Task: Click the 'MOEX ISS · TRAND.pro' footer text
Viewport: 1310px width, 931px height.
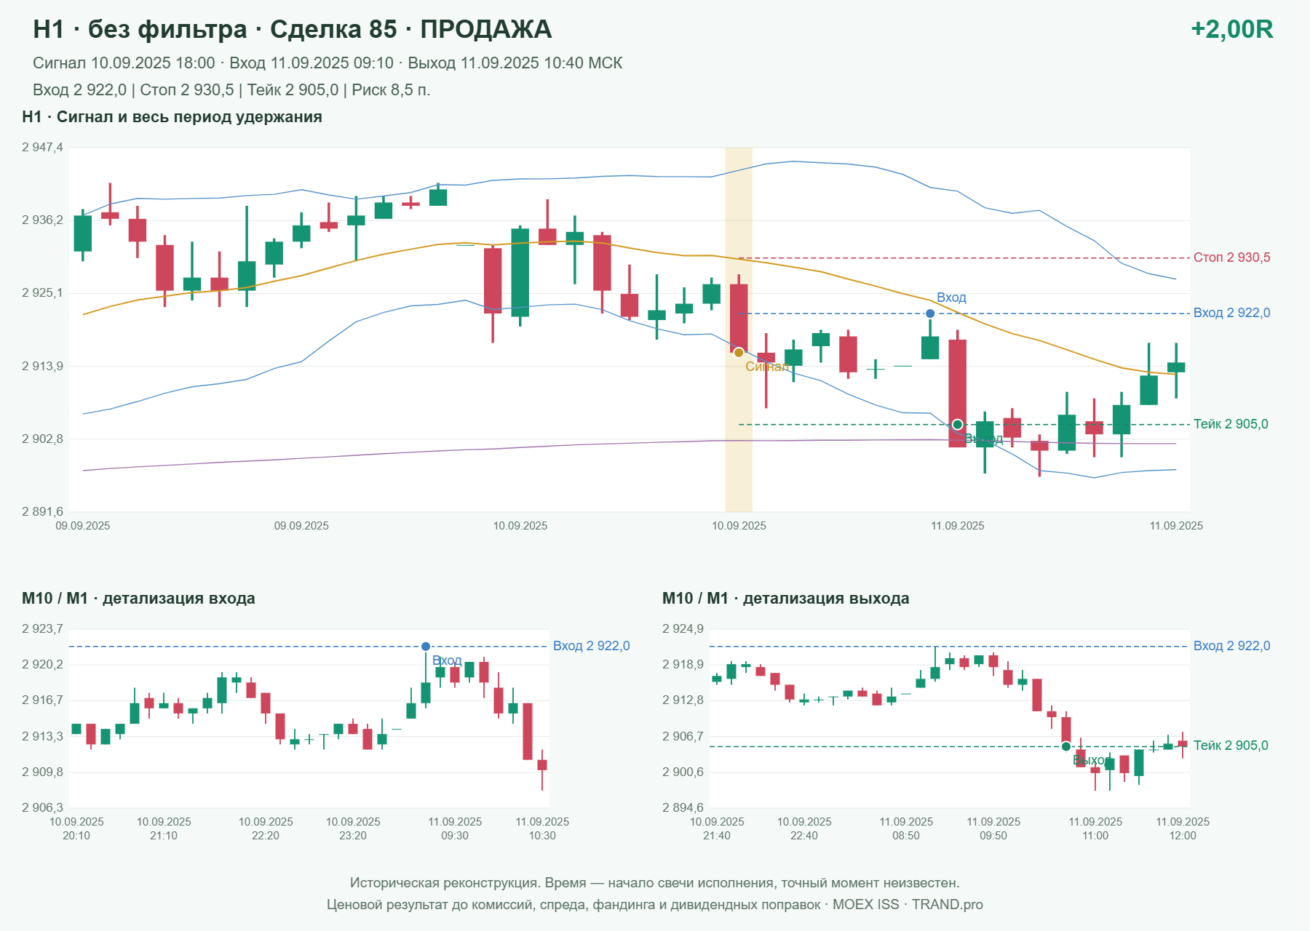Action: click(908, 905)
